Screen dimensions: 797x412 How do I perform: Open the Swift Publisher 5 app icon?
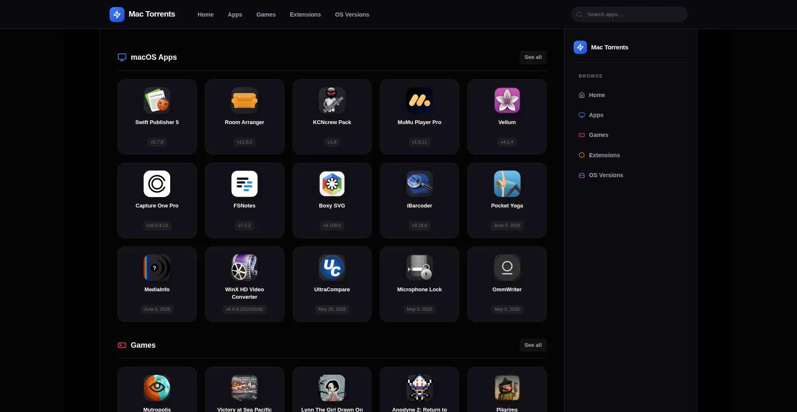[x=157, y=100]
